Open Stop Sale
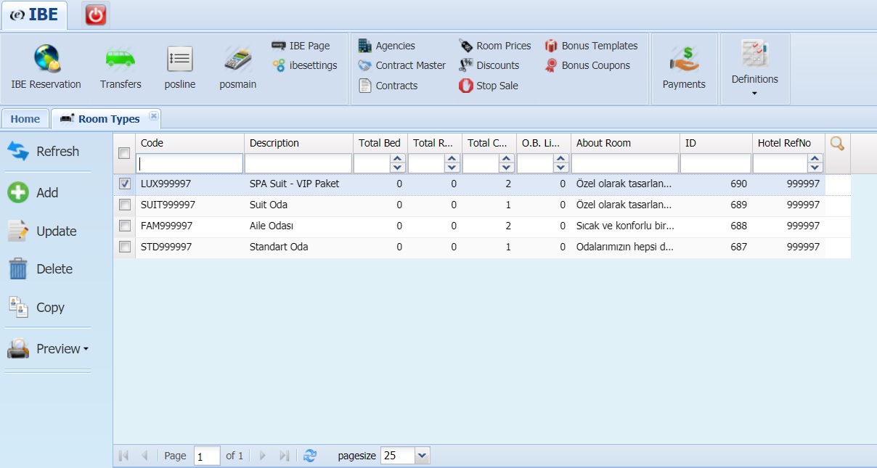The height and width of the screenshot is (468, 877). 489,86
